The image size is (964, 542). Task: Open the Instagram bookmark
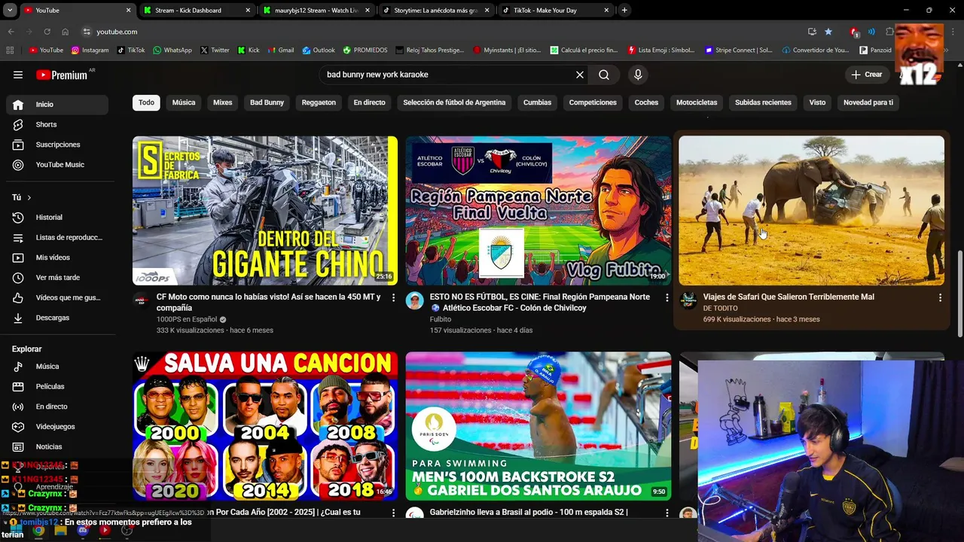pyautogui.click(x=90, y=50)
